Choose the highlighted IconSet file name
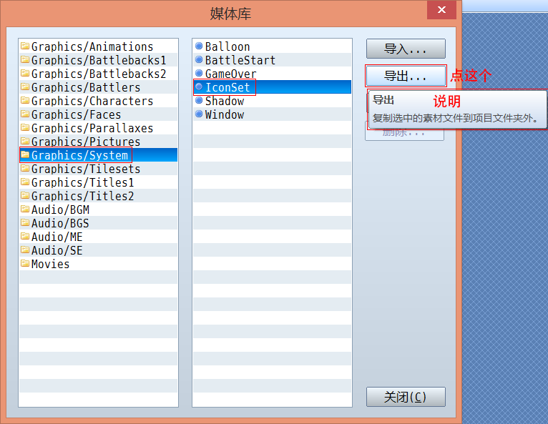This screenshot has height=424, width=548. click(227, 87)
